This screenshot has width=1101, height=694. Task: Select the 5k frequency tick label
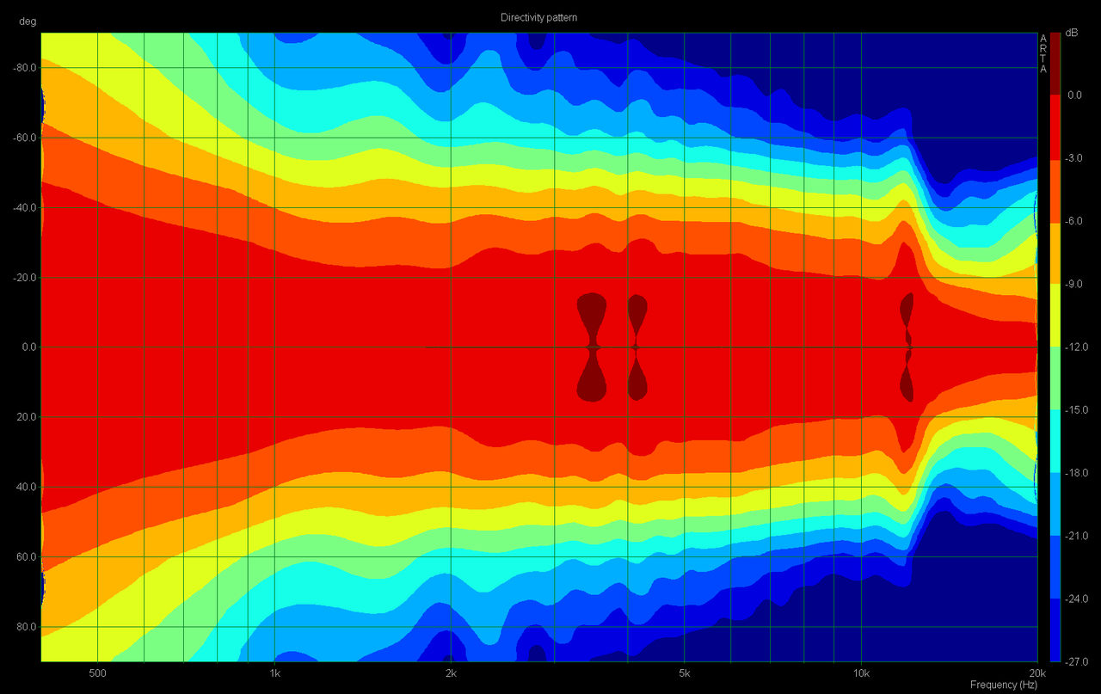tap(684, 672)
